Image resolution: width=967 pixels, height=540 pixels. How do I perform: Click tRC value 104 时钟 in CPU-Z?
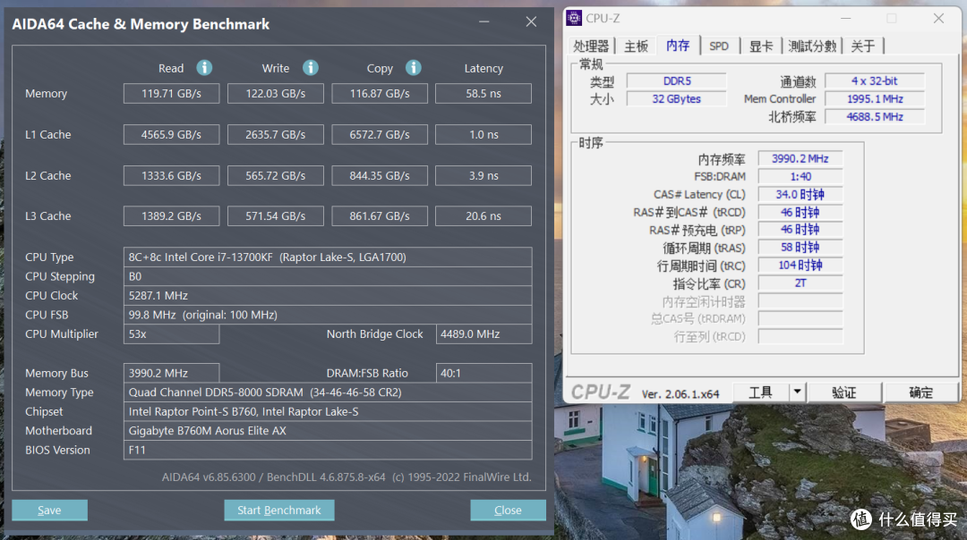[x=800, y=266]
